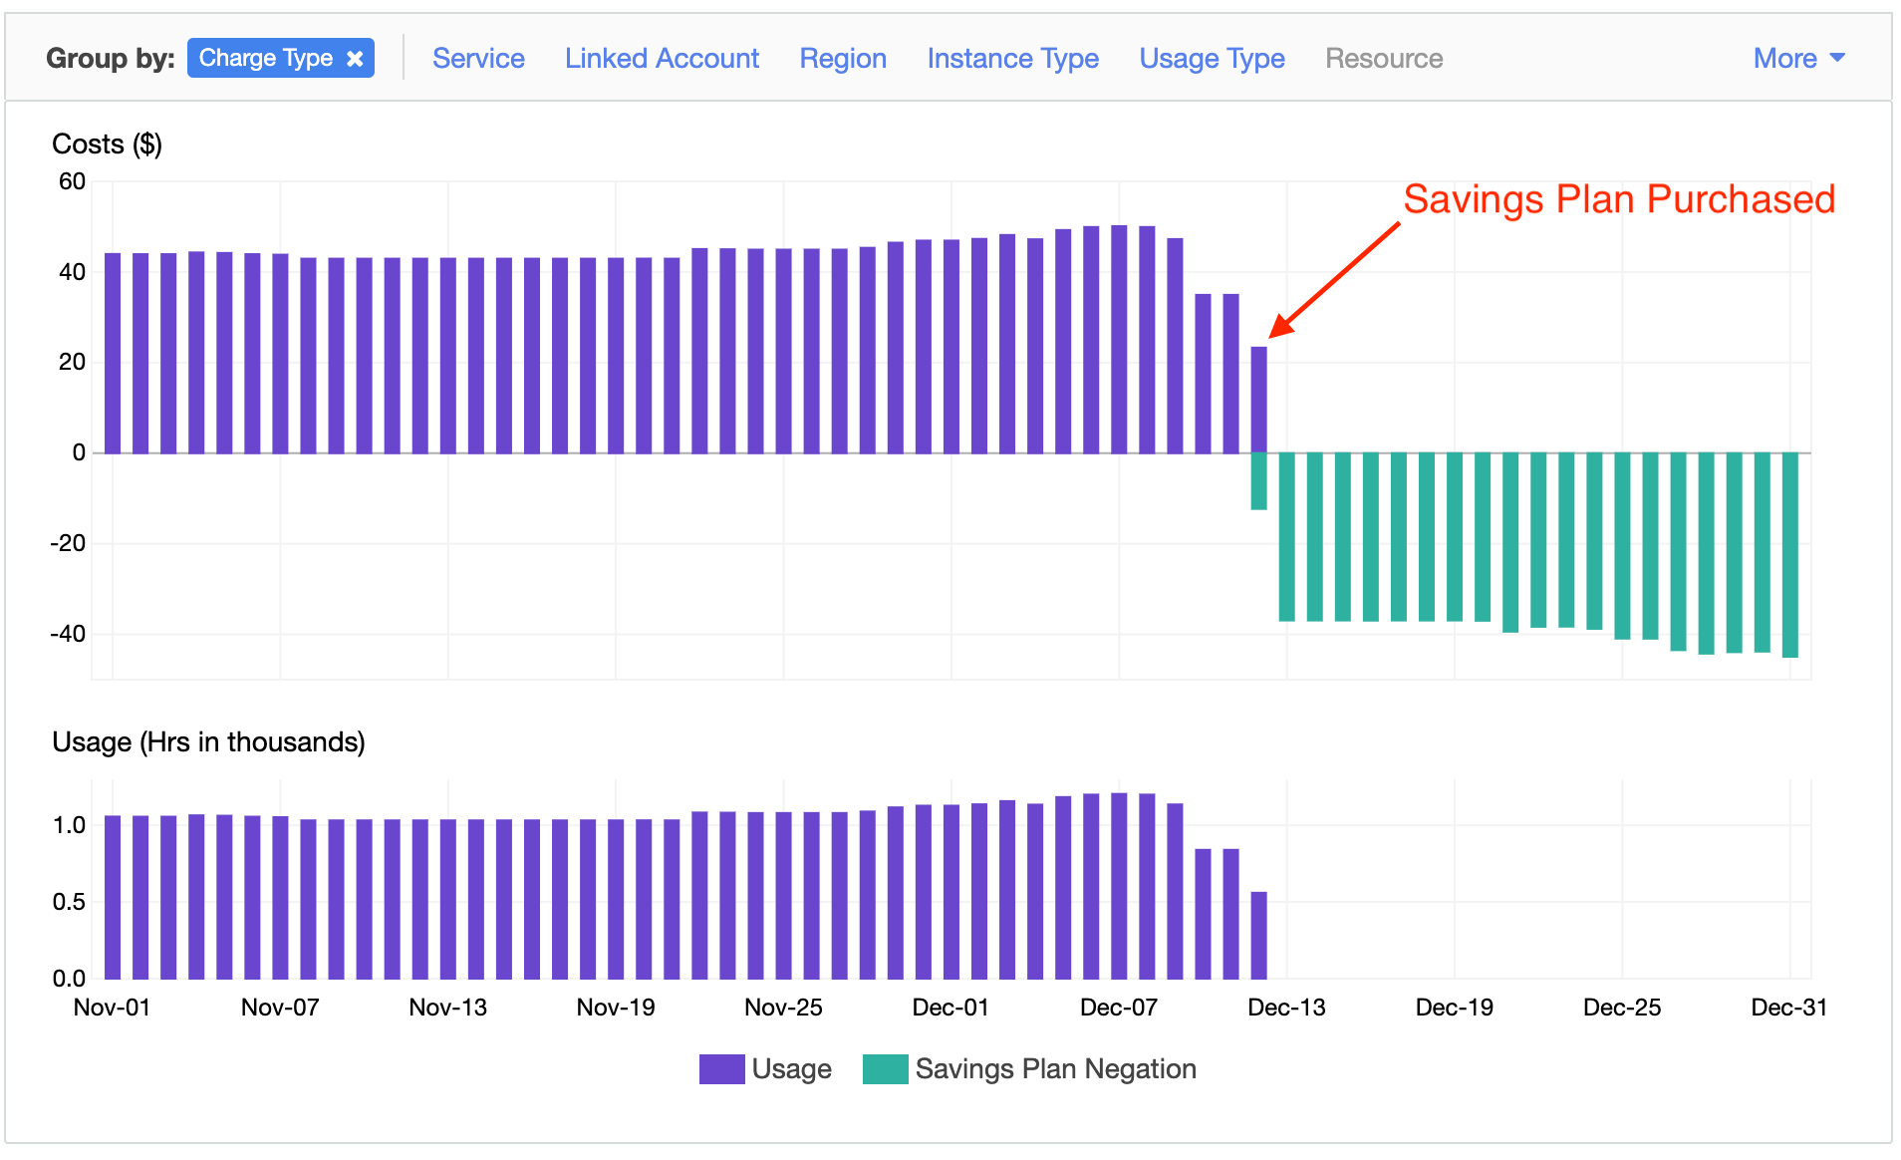Click the teal Savings Plan Negation swatch

884,1068
